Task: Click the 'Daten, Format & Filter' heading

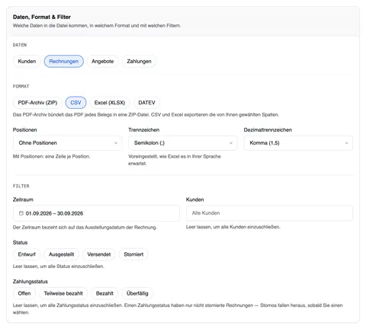Action: tap(42, 17)
